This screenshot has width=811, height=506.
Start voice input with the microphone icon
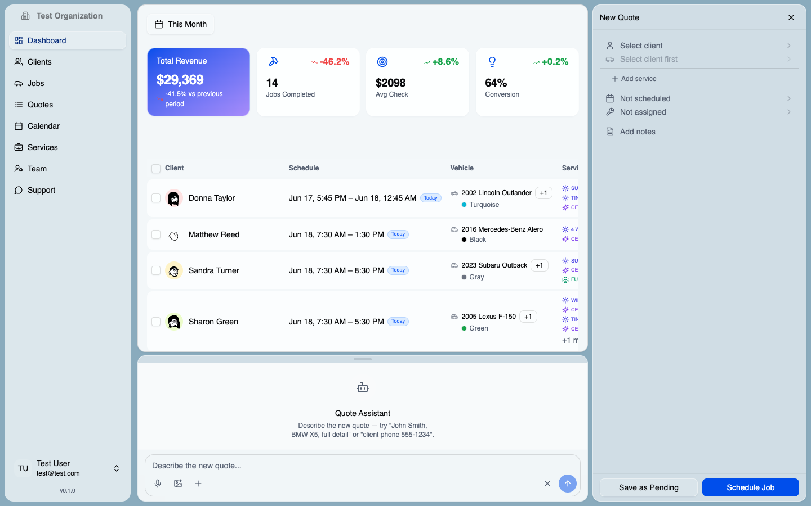click(x=158, y=484)
